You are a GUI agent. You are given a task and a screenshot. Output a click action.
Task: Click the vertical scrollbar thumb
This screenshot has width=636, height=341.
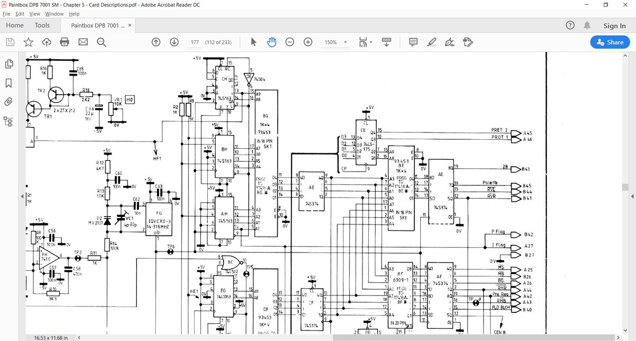pos(625,187)
